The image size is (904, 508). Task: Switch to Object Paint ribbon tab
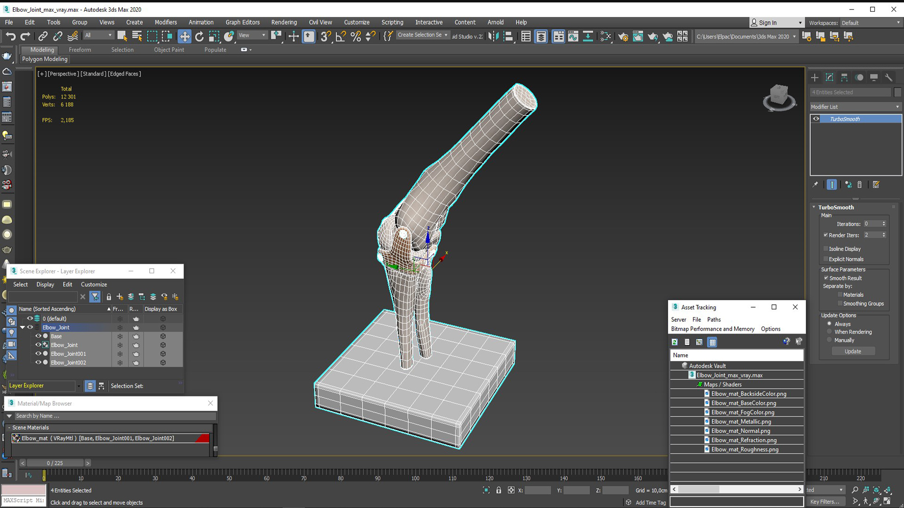169,49
